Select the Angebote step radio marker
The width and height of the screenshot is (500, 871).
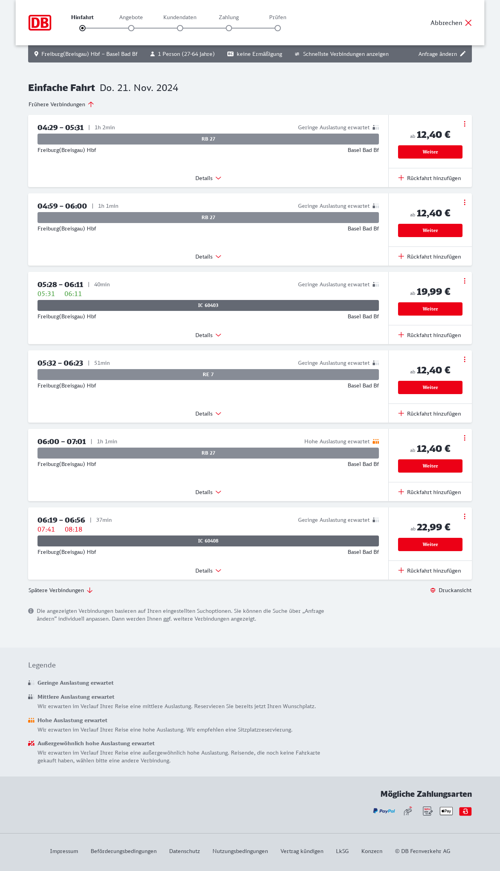pos(131,28)
